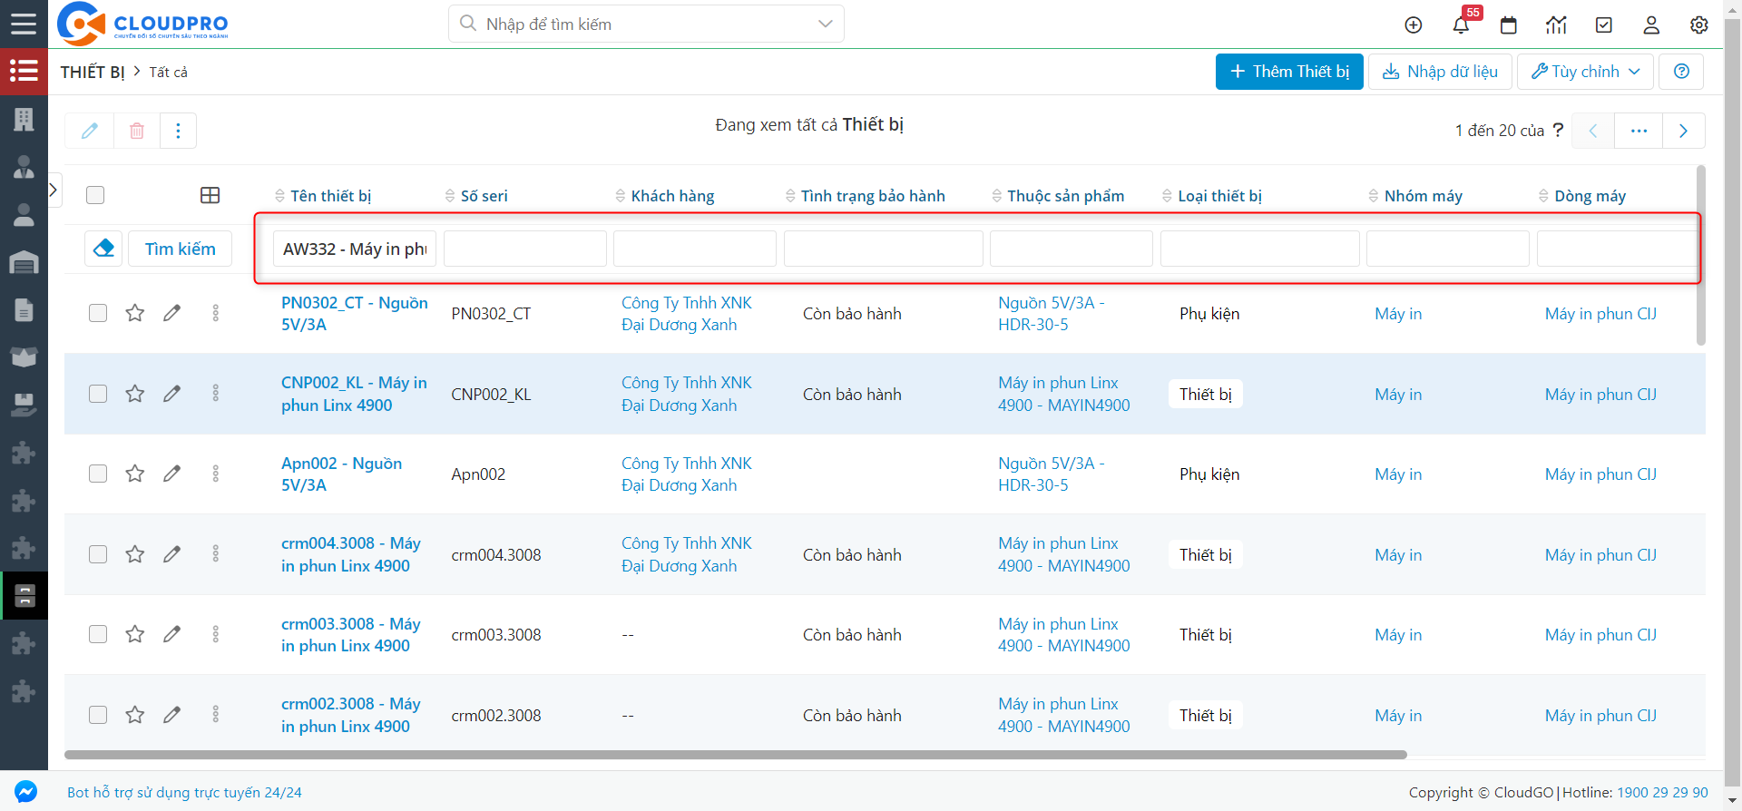The height and width of the screenshot is (811, 1742).
Task: Open notifications bell with 55 badge
Action: [x=1461, y=24]
